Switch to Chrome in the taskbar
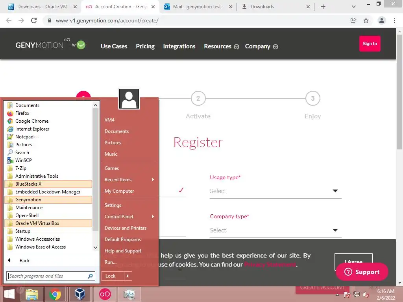The height and width of the screenshot is (302, 403). (x=55, y=294)
